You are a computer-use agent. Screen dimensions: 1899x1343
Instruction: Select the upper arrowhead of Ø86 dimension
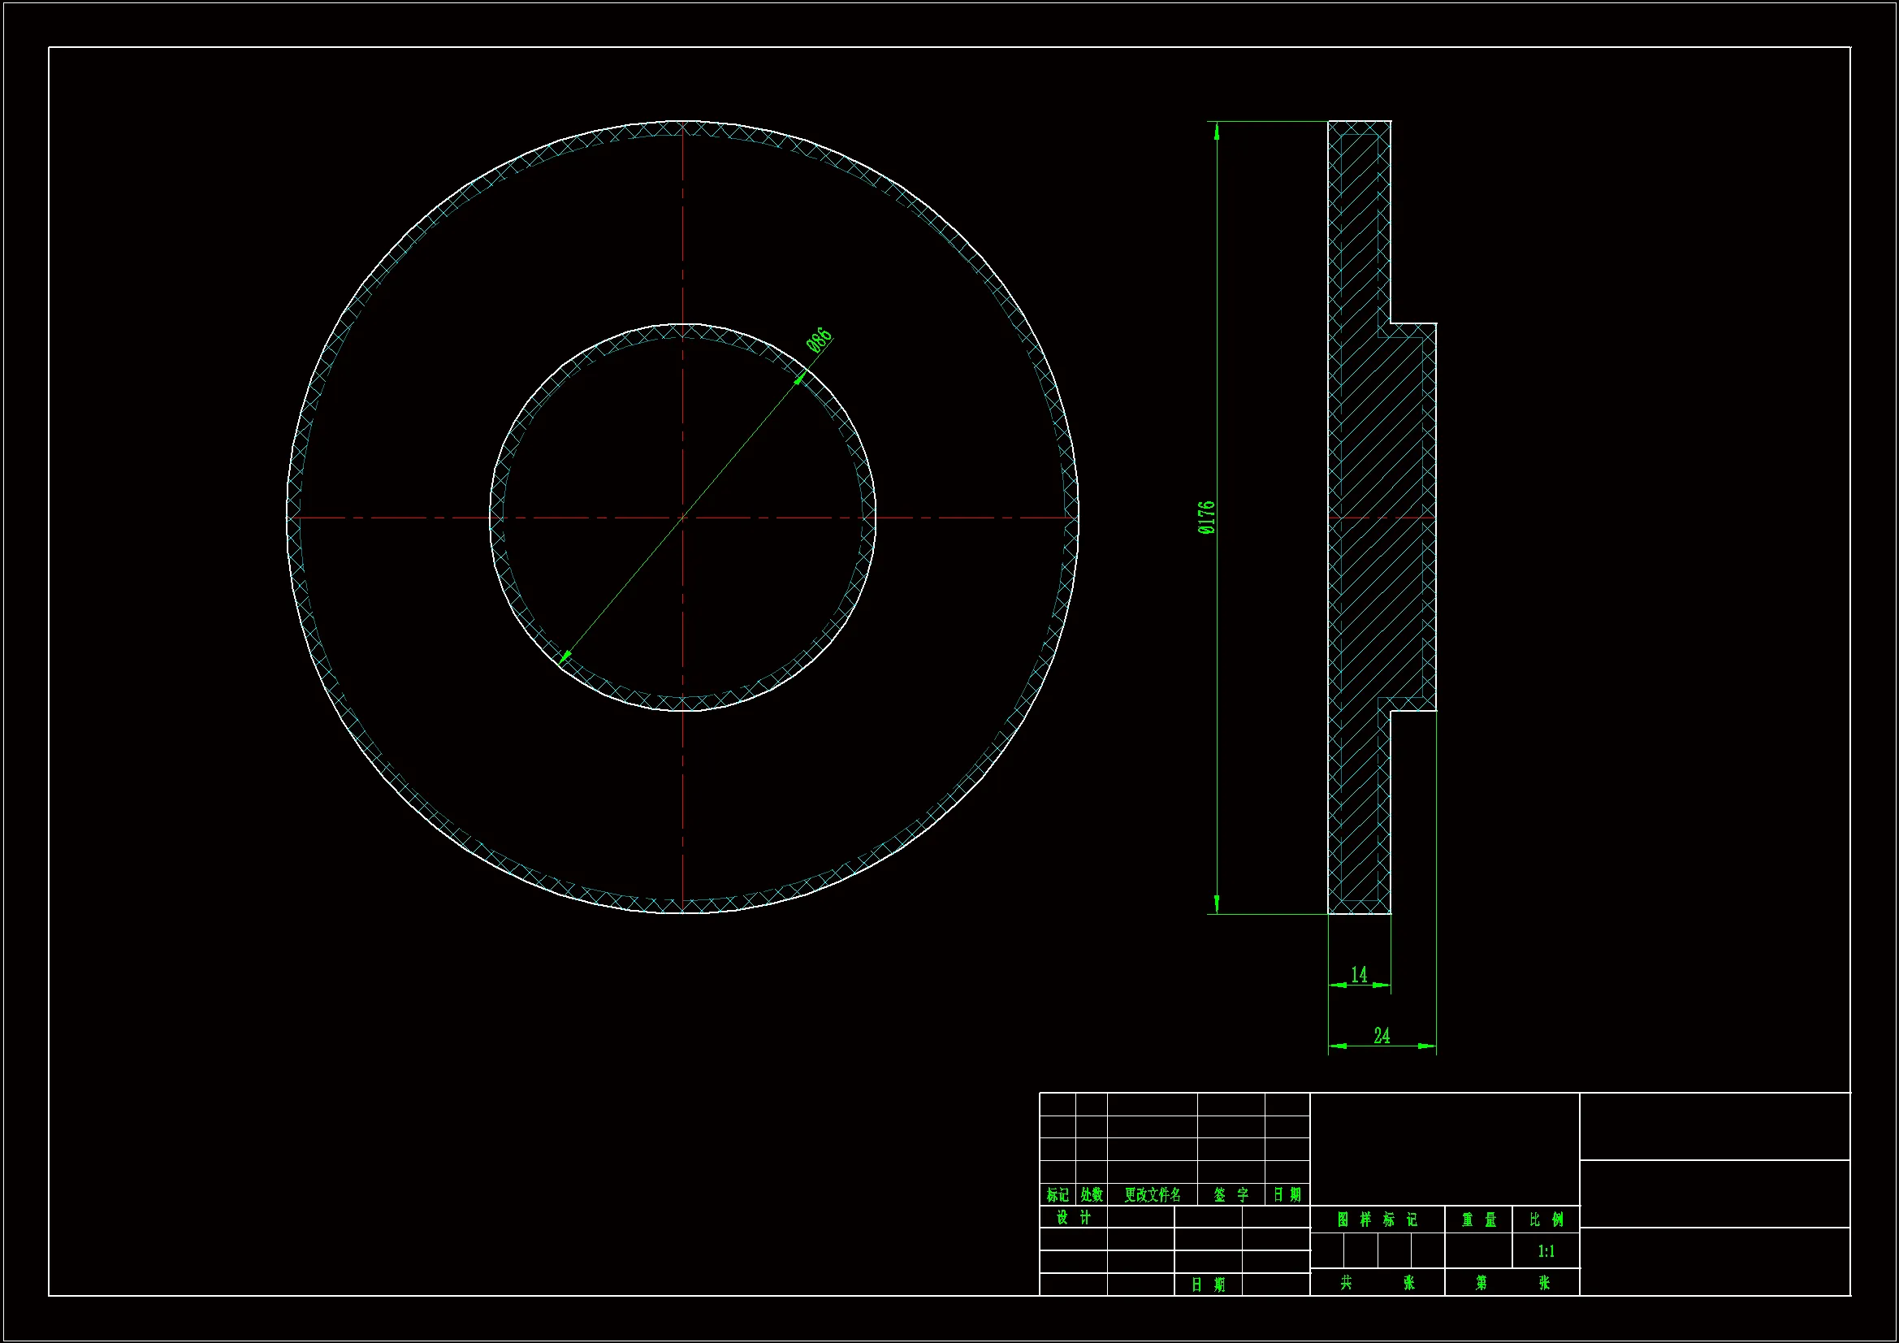tap(801, 377)
